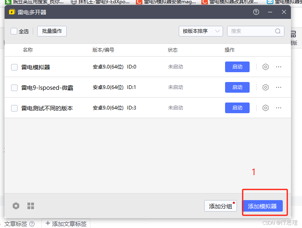Image resolution: width=302 pixels, height=228 pixels.
Task: Open more options dots for 雷电测试不同的版本
Action: click(279, 108)
